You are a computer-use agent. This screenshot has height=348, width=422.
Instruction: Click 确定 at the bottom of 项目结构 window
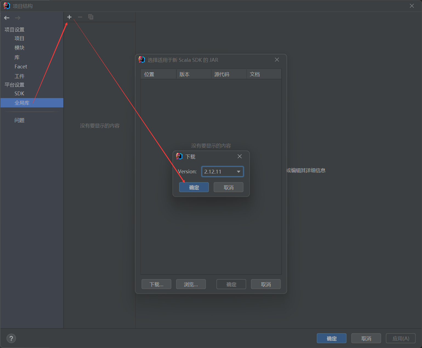(x=332, y=338)
